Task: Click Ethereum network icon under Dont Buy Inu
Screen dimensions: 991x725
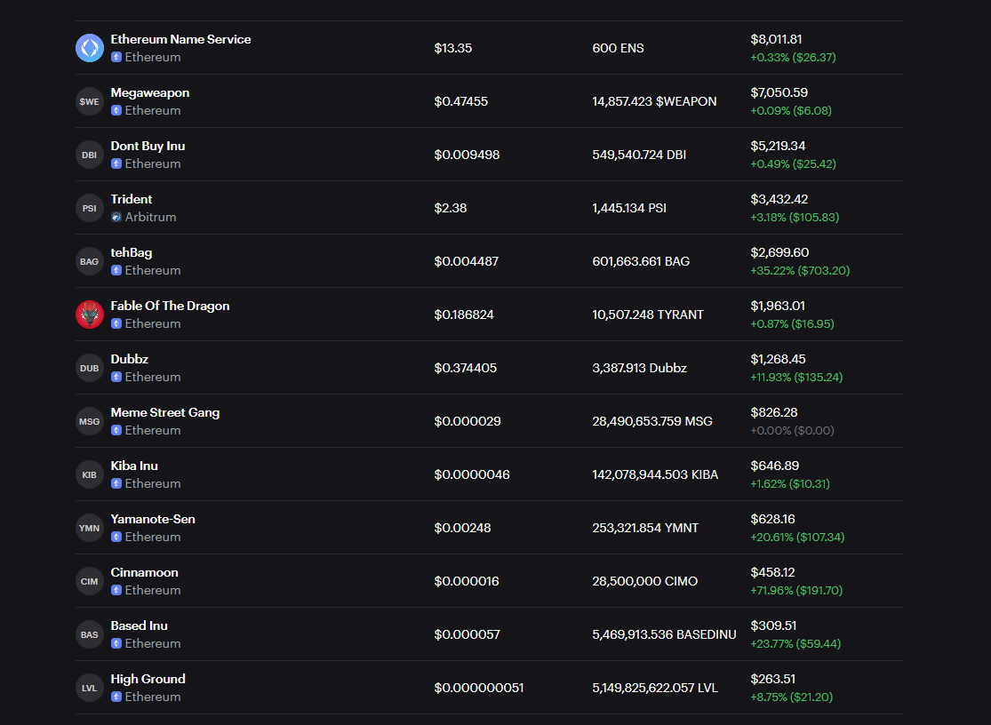Action: (116, 163)
